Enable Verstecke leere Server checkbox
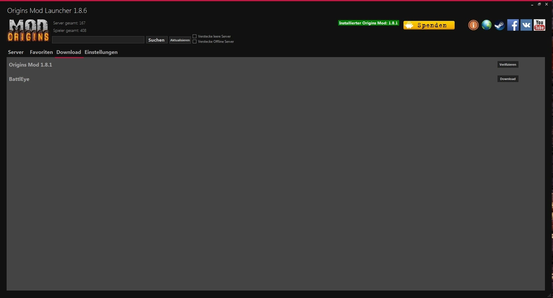Viewport: 553px width, 298px height. point(195,36)
